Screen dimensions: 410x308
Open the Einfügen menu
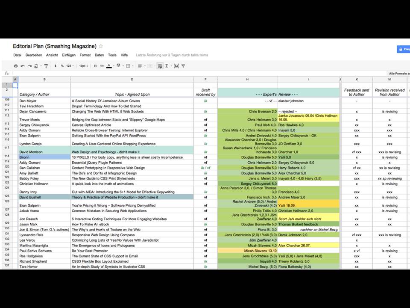(69, 55)
